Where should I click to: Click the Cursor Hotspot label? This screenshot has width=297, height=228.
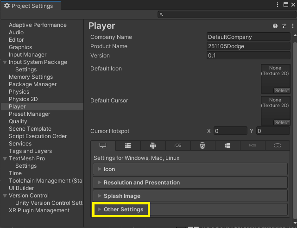click(x=110, y=131)
